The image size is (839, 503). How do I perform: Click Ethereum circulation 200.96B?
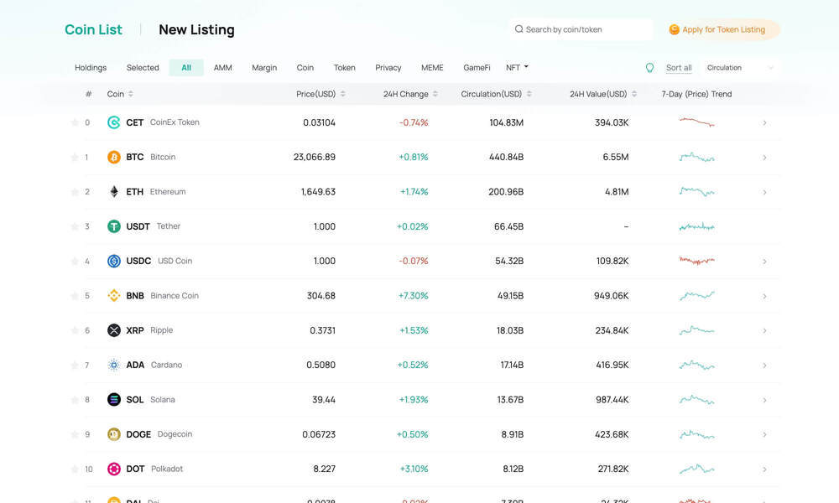pos(506,192)
